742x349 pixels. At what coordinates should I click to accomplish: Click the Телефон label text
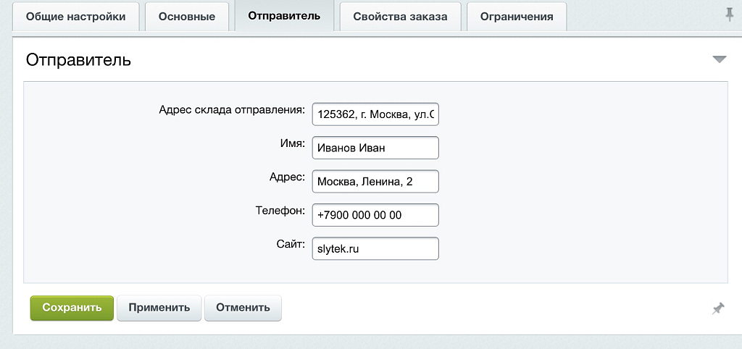click(280, 211)
